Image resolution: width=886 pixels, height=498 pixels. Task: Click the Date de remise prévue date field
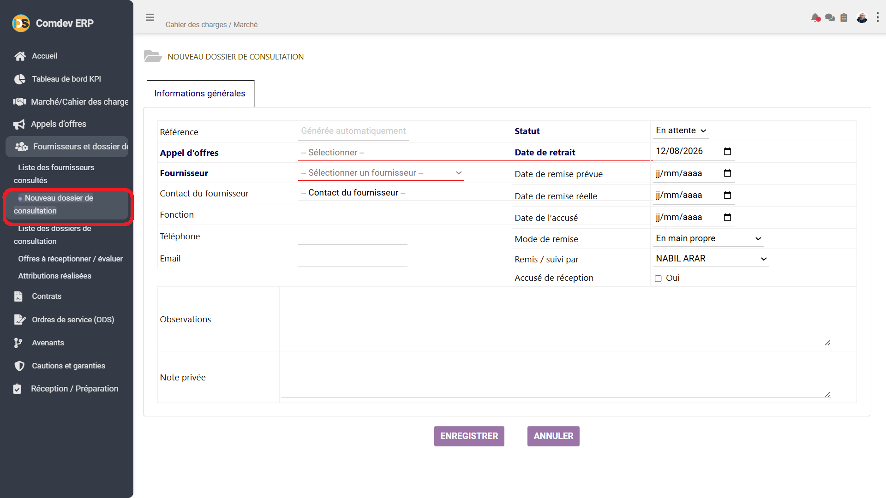(x=694, y=173)
